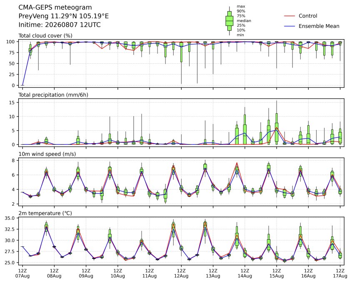Click the 'min' box-plot legend label
The height and width of the screenshot is (283, 352).
coord(240,35)
